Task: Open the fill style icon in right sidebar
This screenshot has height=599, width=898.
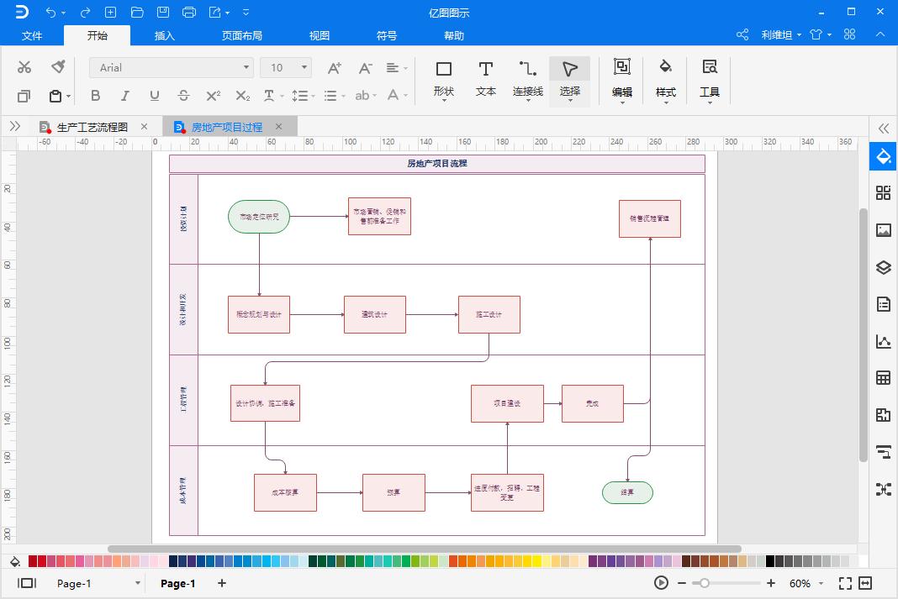Action: [883, 156]
